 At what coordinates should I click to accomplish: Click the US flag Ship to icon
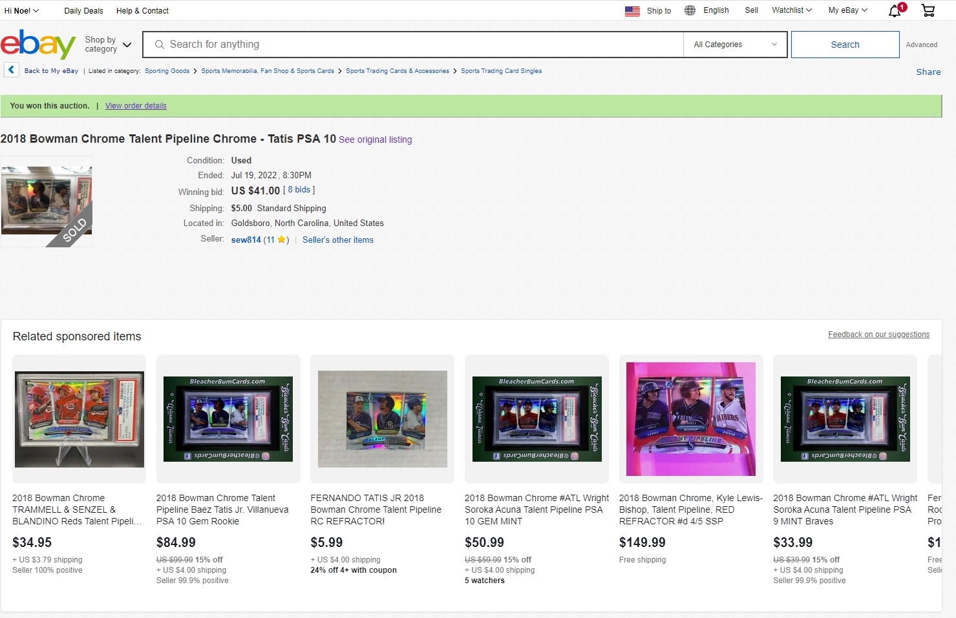pyautogui.click(x=632, y=11)
